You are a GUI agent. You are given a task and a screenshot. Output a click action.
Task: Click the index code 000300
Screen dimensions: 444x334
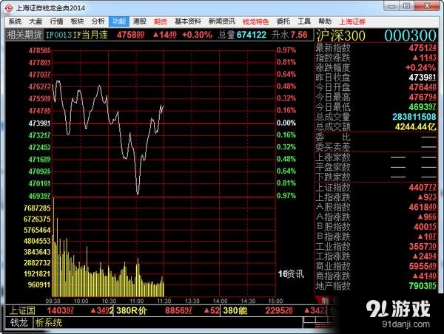pyautogui.click(x=410, y=35)
